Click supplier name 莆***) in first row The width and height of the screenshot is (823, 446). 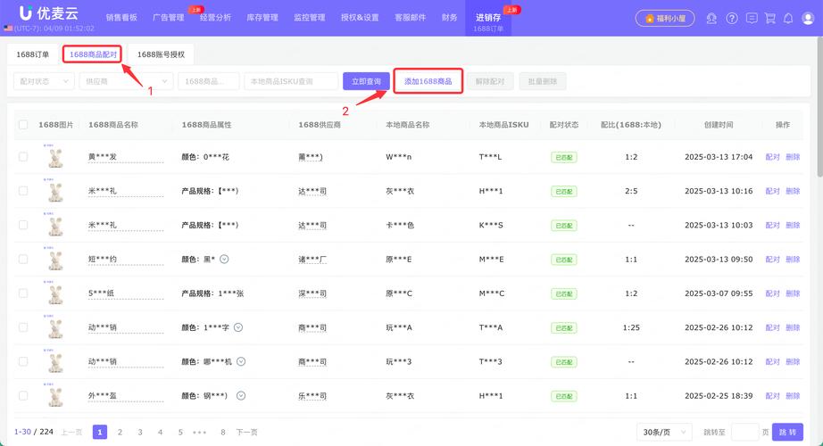311,157
